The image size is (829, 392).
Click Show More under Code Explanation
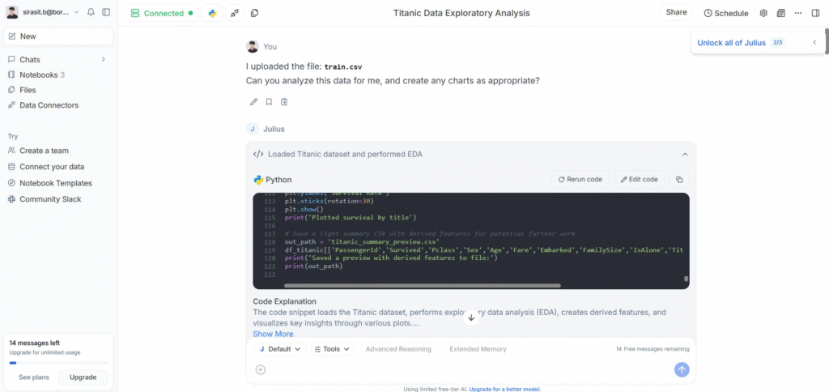[273, 334]
